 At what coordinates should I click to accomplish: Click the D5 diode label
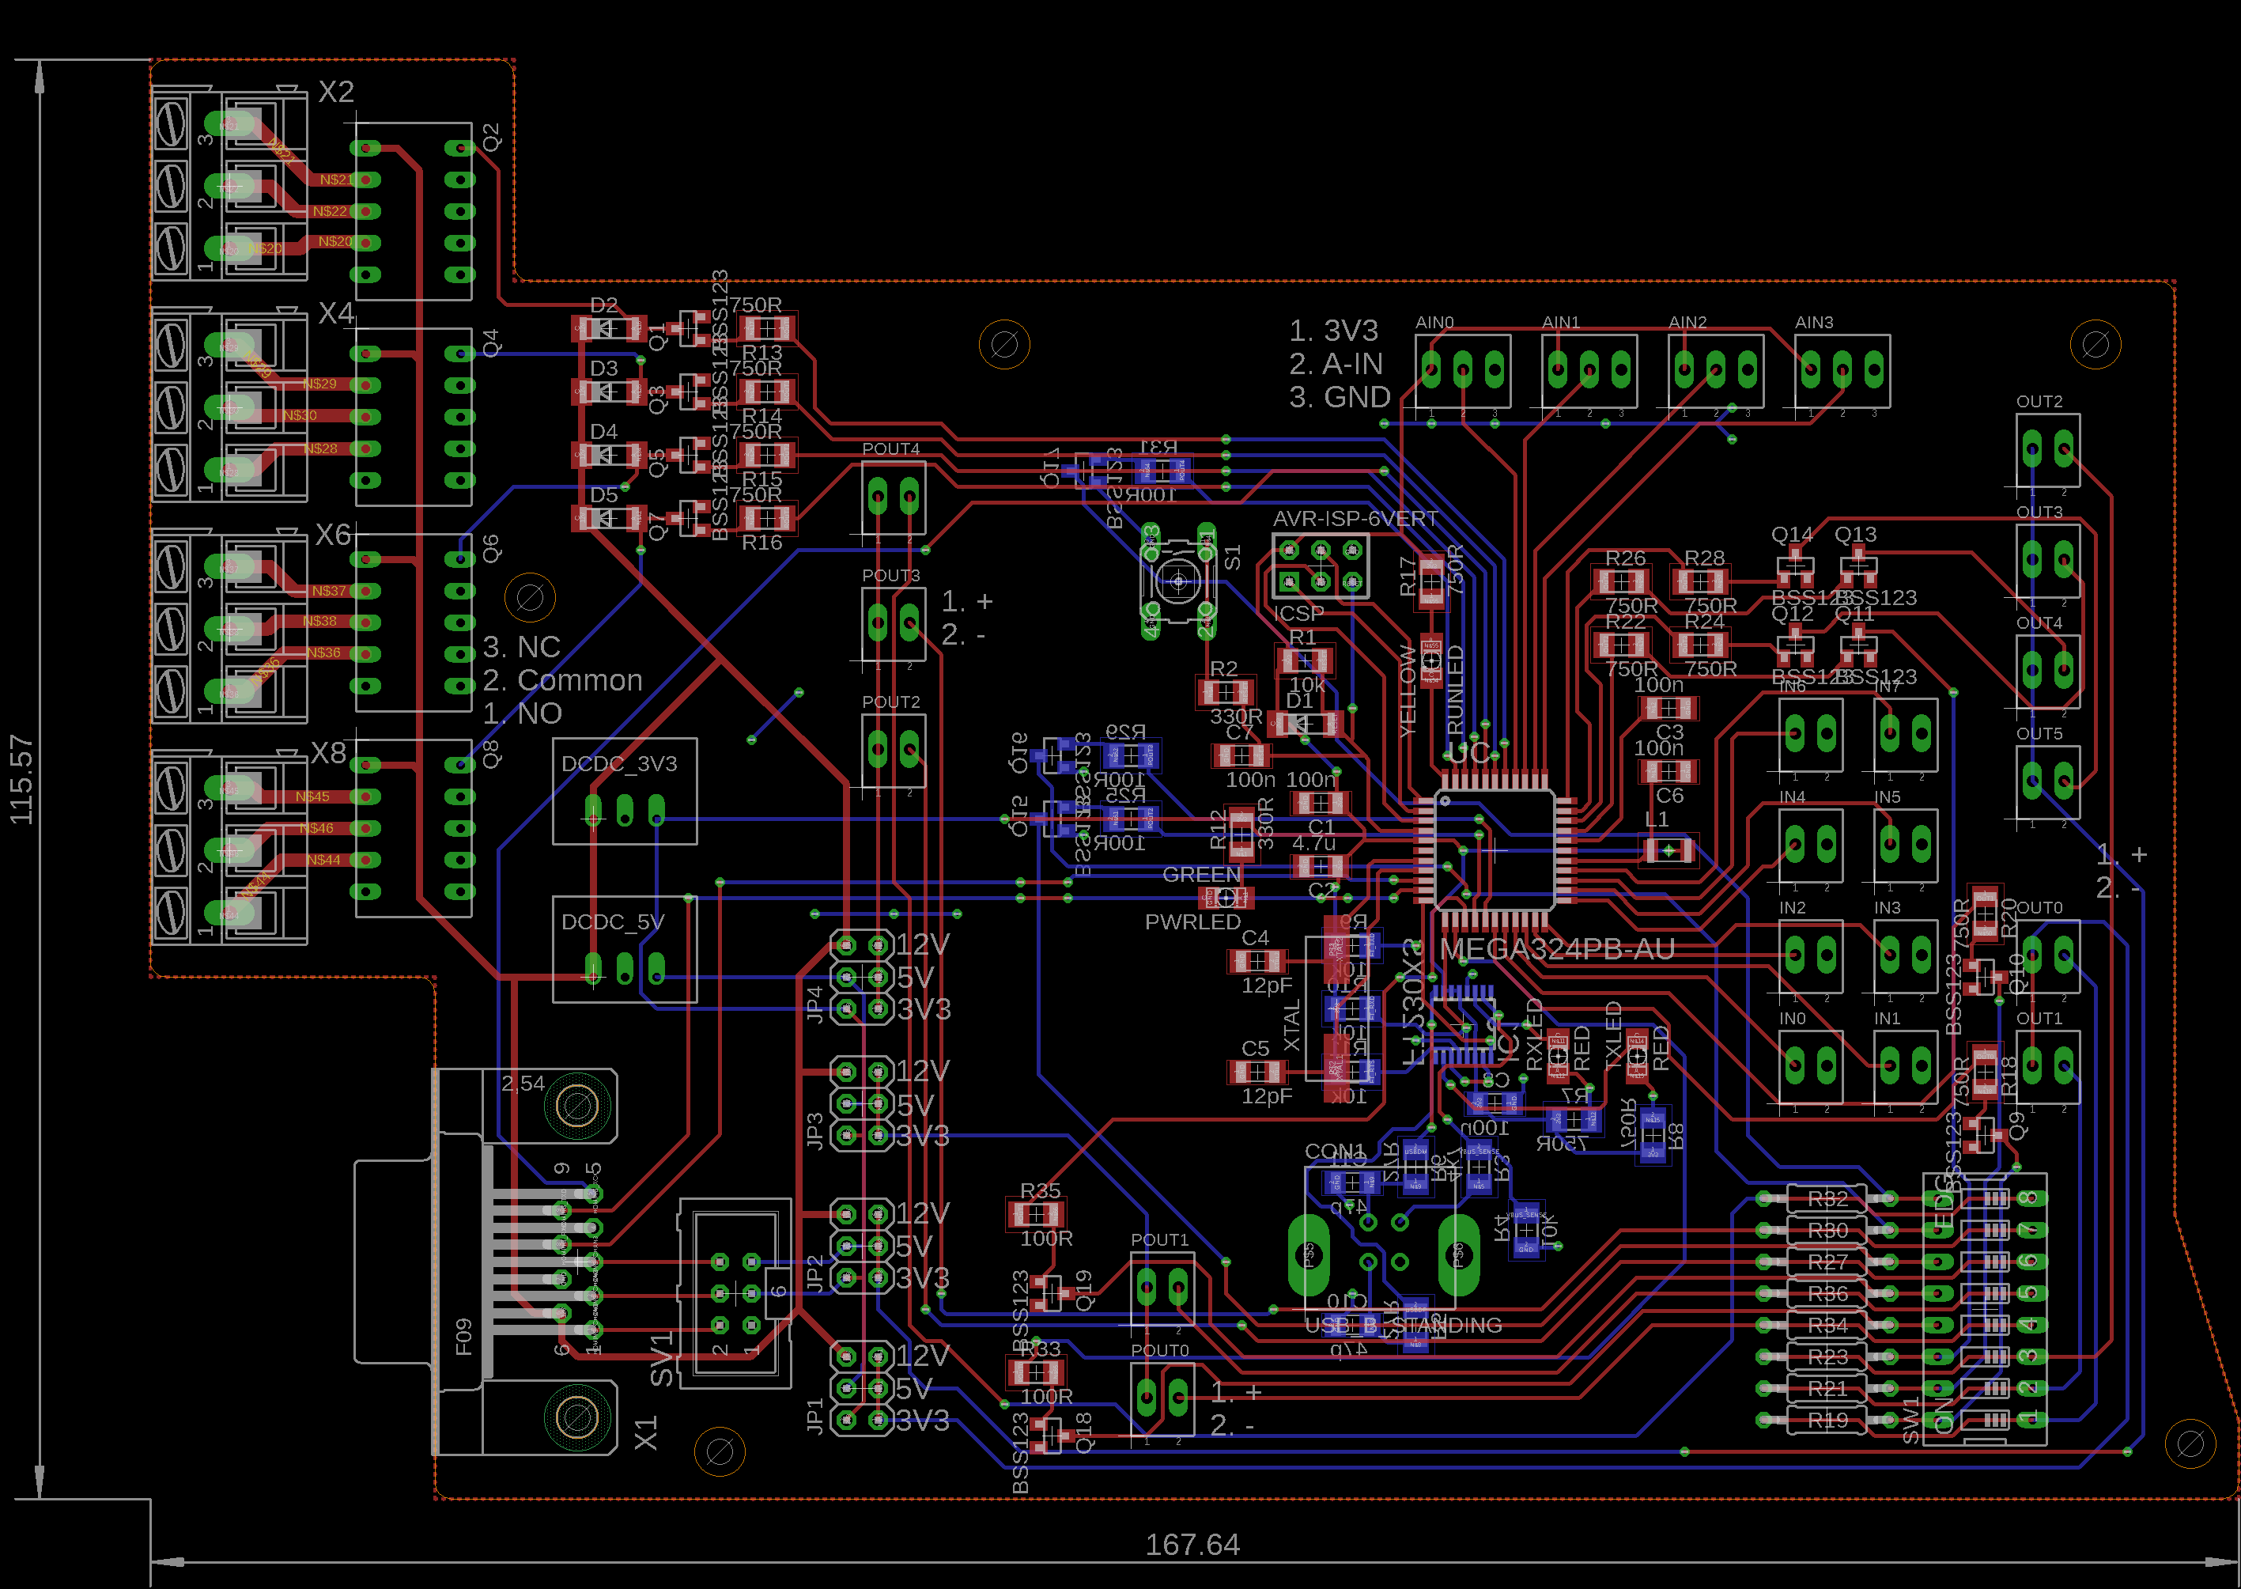(603, 495)
